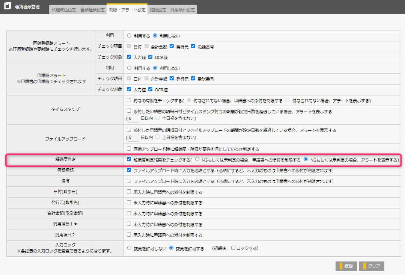Click the クリア button
405x275 pixels.
click(x=372, y=266)
